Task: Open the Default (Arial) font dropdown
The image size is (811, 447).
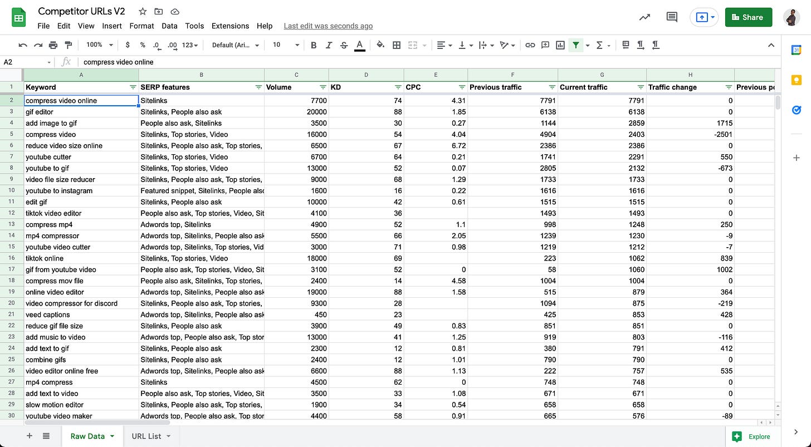Action: click(x=236, y=45)
